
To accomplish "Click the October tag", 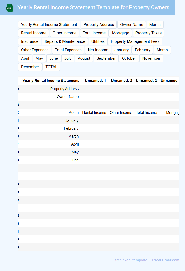I will (129, 58).
